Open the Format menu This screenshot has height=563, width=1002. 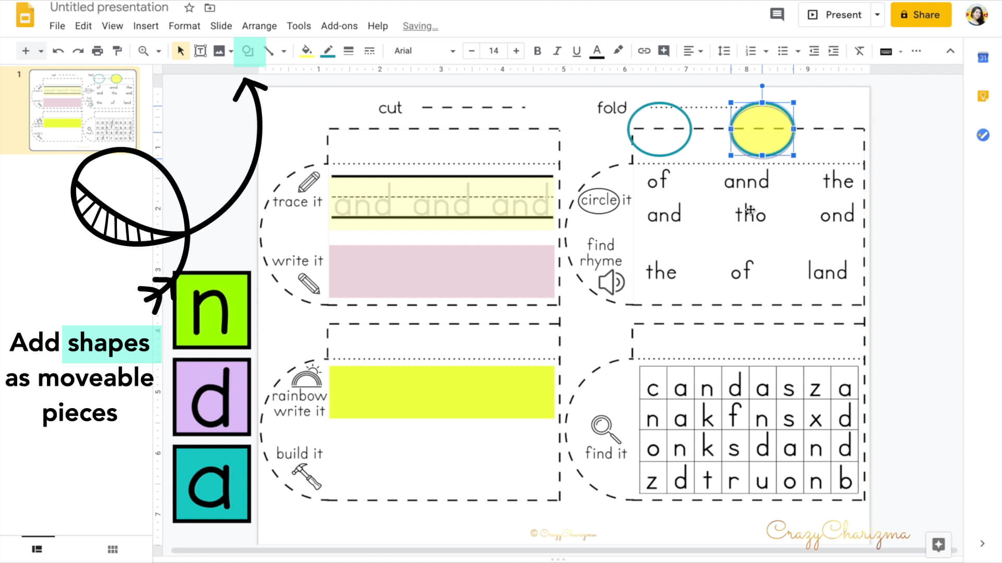(x=184, y=26)
